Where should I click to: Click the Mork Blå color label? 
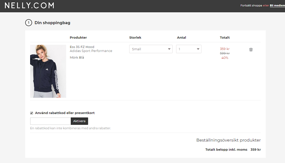[80, 58]
